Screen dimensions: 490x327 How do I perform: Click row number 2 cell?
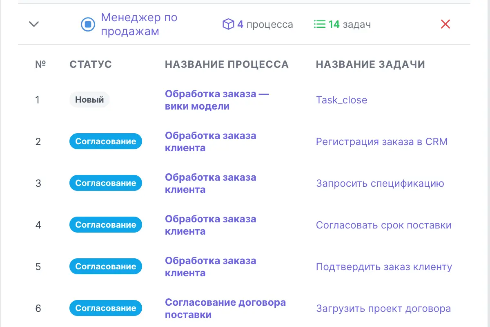tap(38, 142)
